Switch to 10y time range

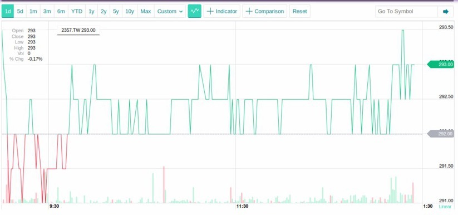(x=130, y=11)
